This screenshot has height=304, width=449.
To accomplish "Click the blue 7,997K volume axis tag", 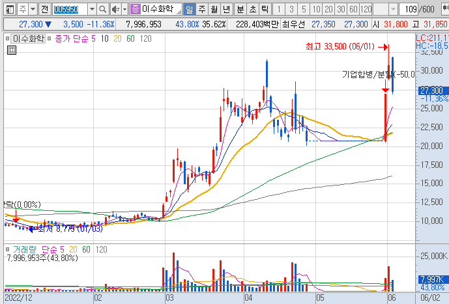I will 433,279.
